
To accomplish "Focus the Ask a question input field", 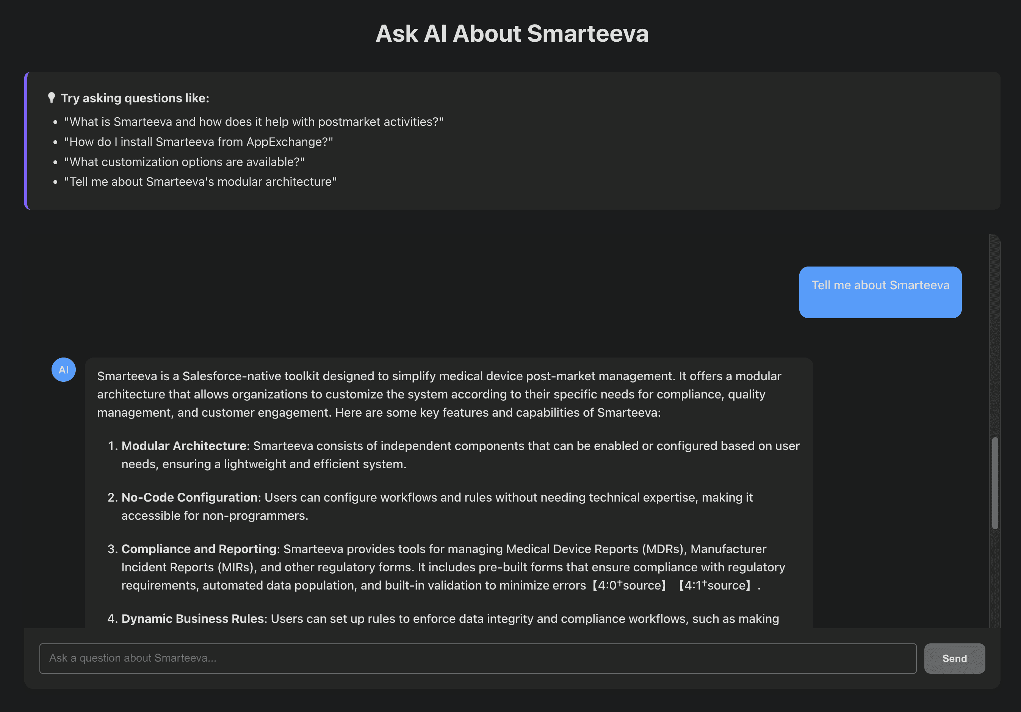I will point(477,658).
